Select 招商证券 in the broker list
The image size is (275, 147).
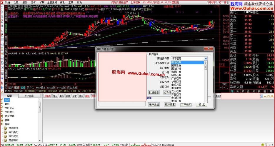point(176,75)
